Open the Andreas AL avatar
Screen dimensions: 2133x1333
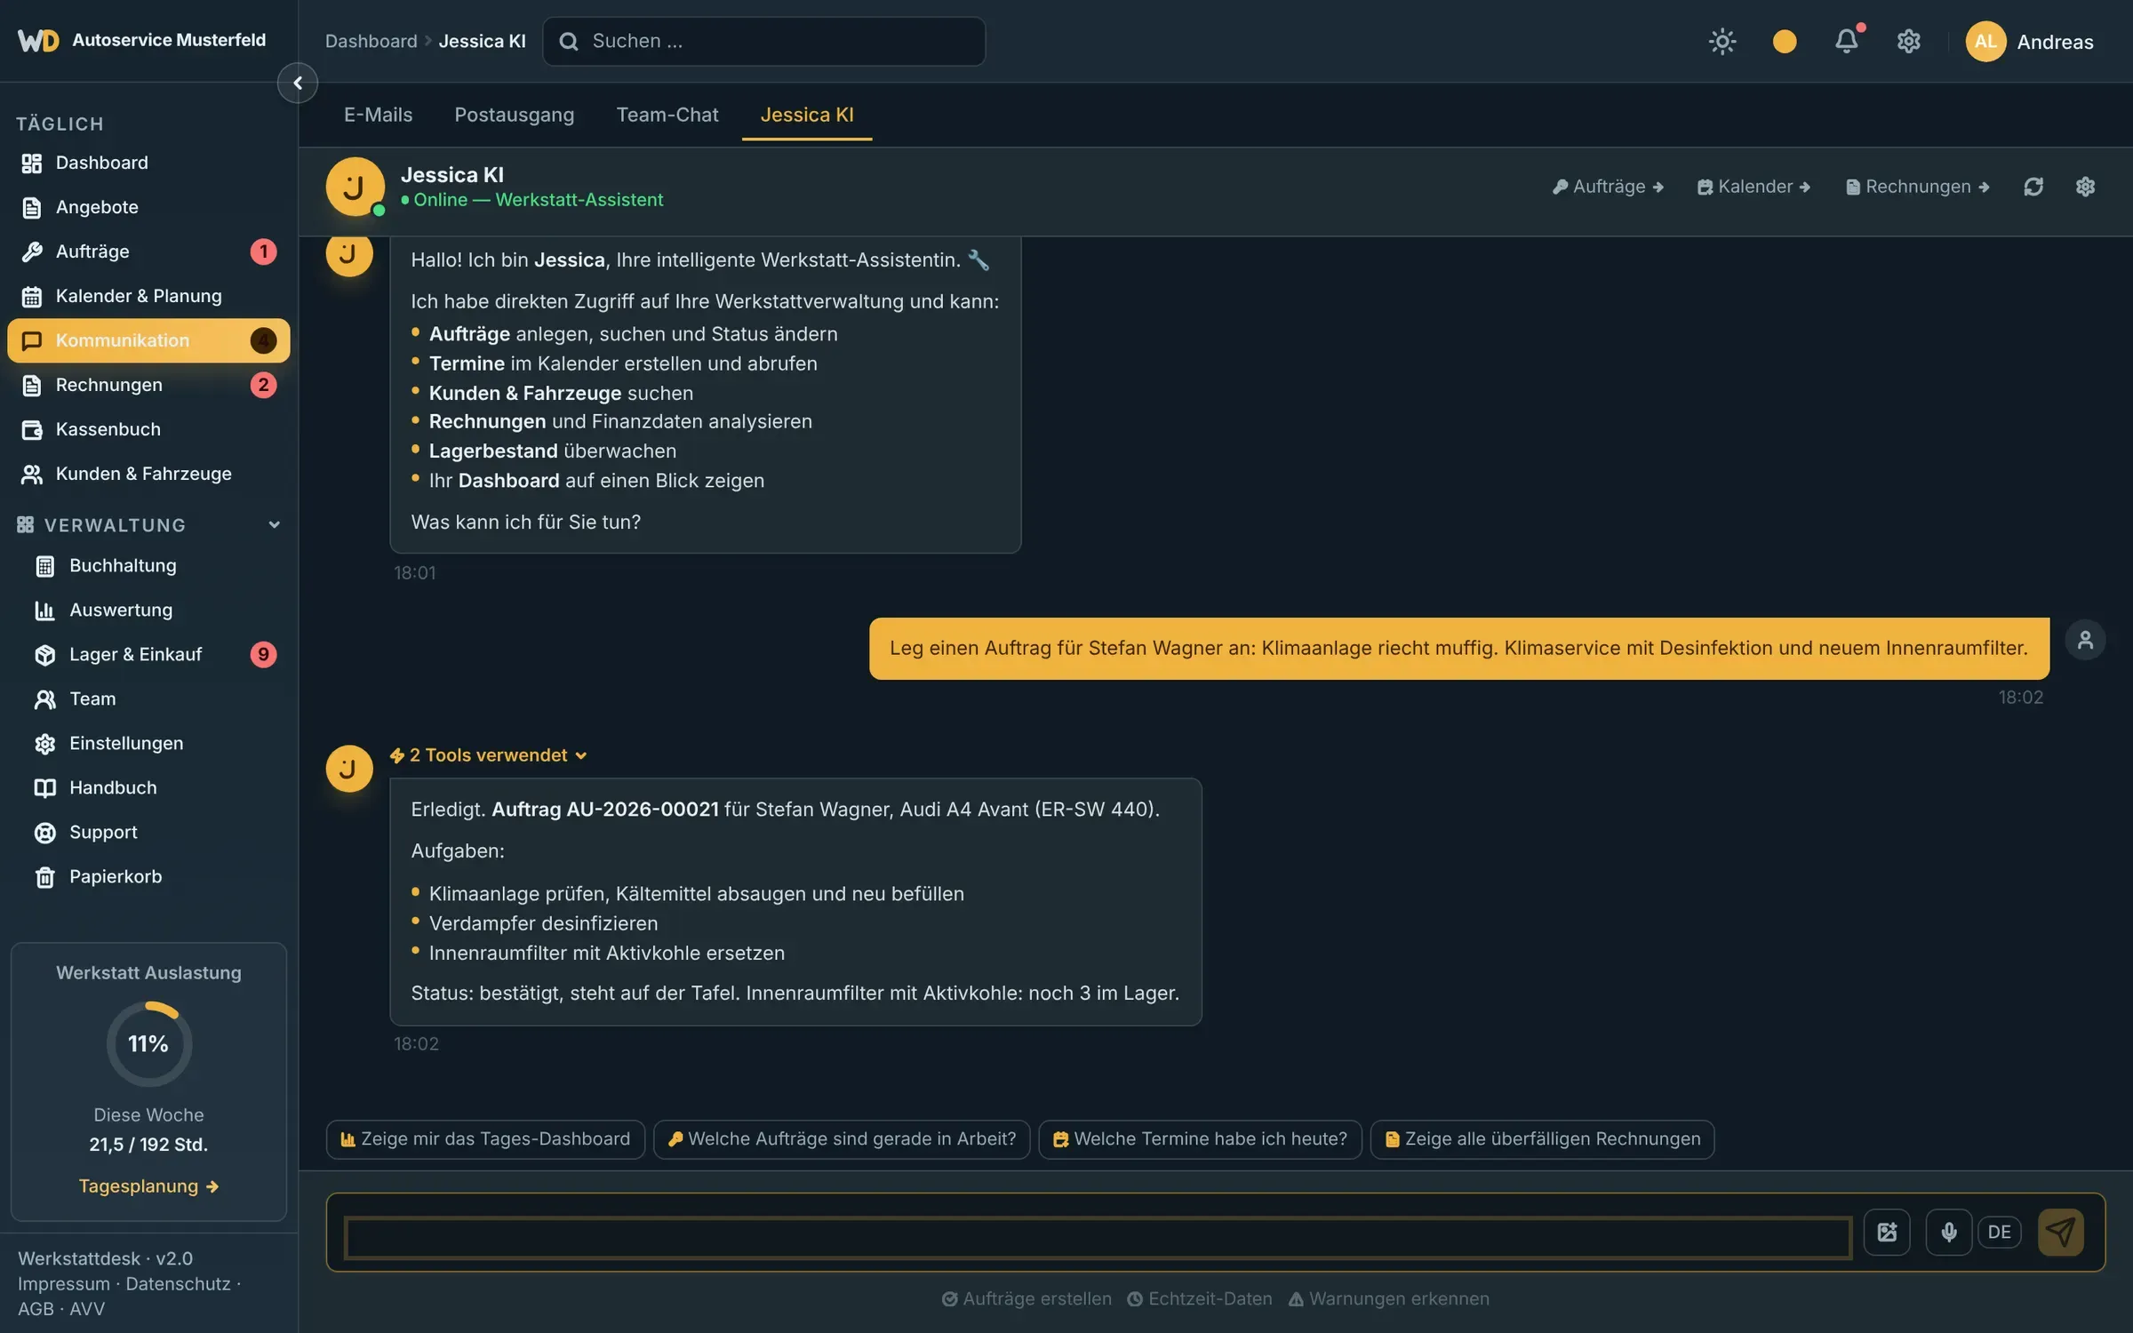click(x=1985, y=41)
